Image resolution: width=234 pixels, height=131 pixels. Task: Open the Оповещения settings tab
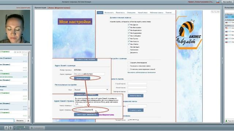click(131, 13)
